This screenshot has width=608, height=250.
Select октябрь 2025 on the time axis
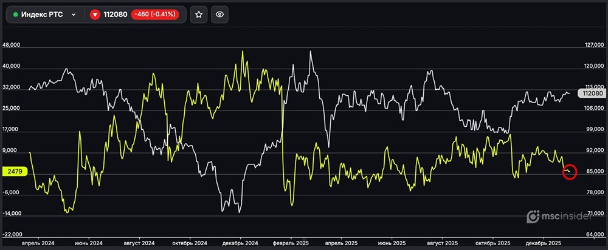point(493,243)
